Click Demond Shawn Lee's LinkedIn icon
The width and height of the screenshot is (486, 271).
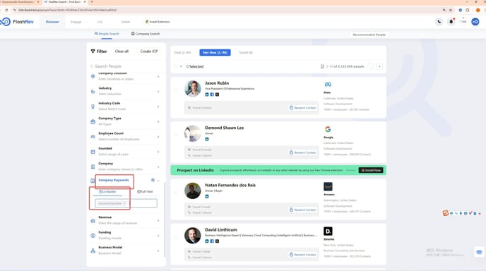click(207, 139)
